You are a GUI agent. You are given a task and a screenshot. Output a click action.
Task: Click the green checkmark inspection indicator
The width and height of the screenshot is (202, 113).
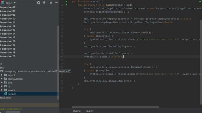200,1
